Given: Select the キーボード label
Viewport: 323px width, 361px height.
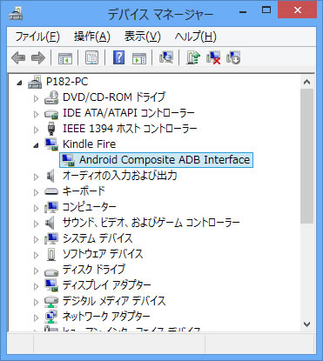Looking at the screenshot, I should click(84, 191).
